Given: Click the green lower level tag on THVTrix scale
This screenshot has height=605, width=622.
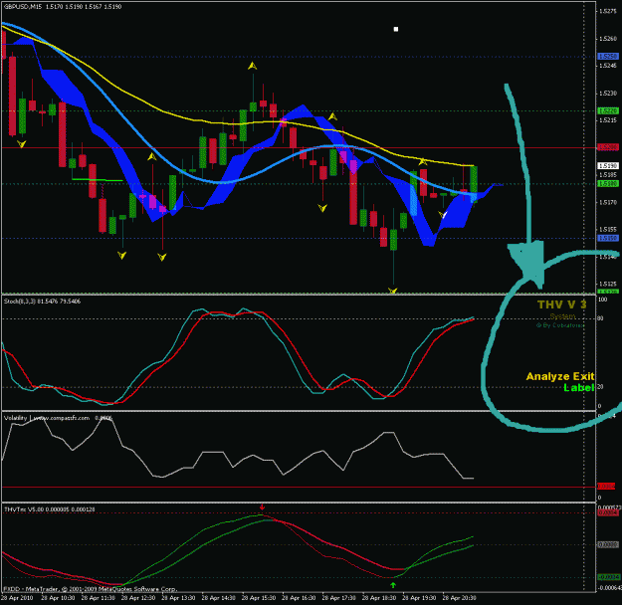Looking at the screenshot, I should (x=608, y=577).
